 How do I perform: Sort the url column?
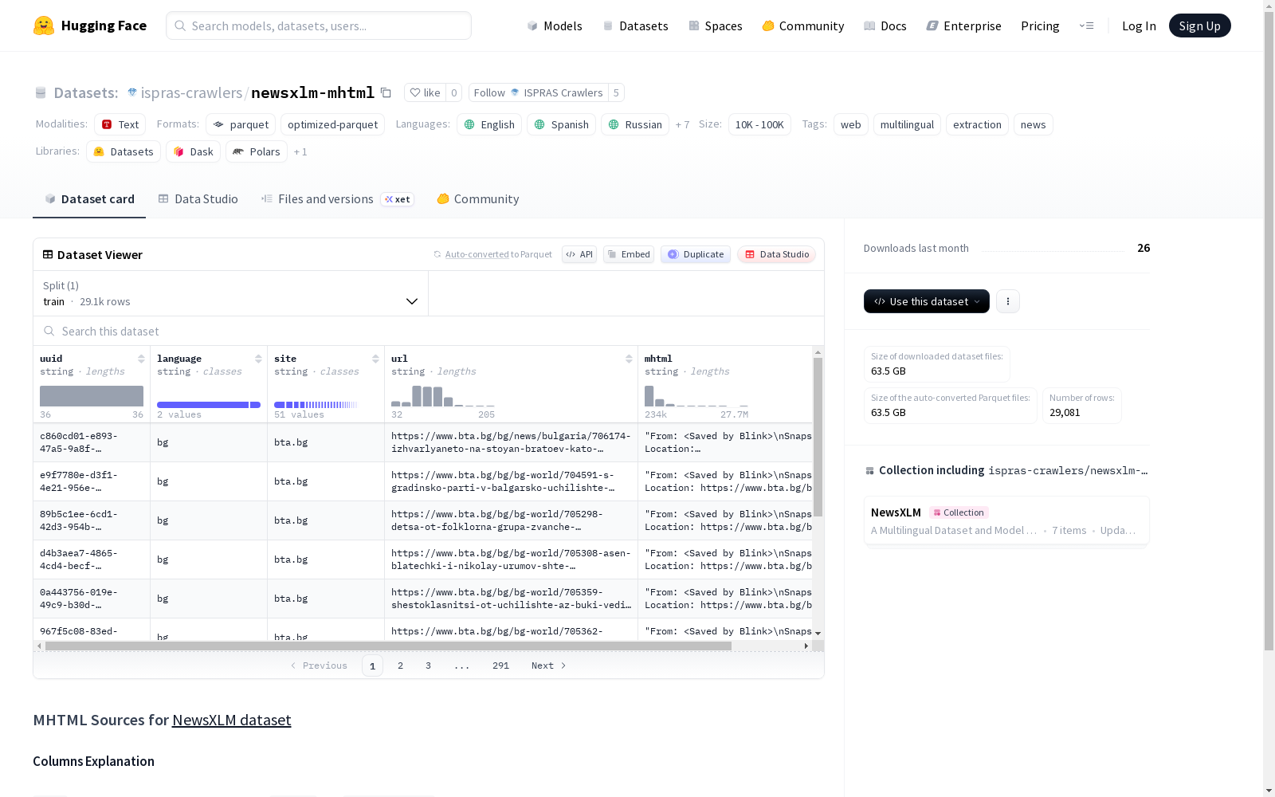(629, 359)
